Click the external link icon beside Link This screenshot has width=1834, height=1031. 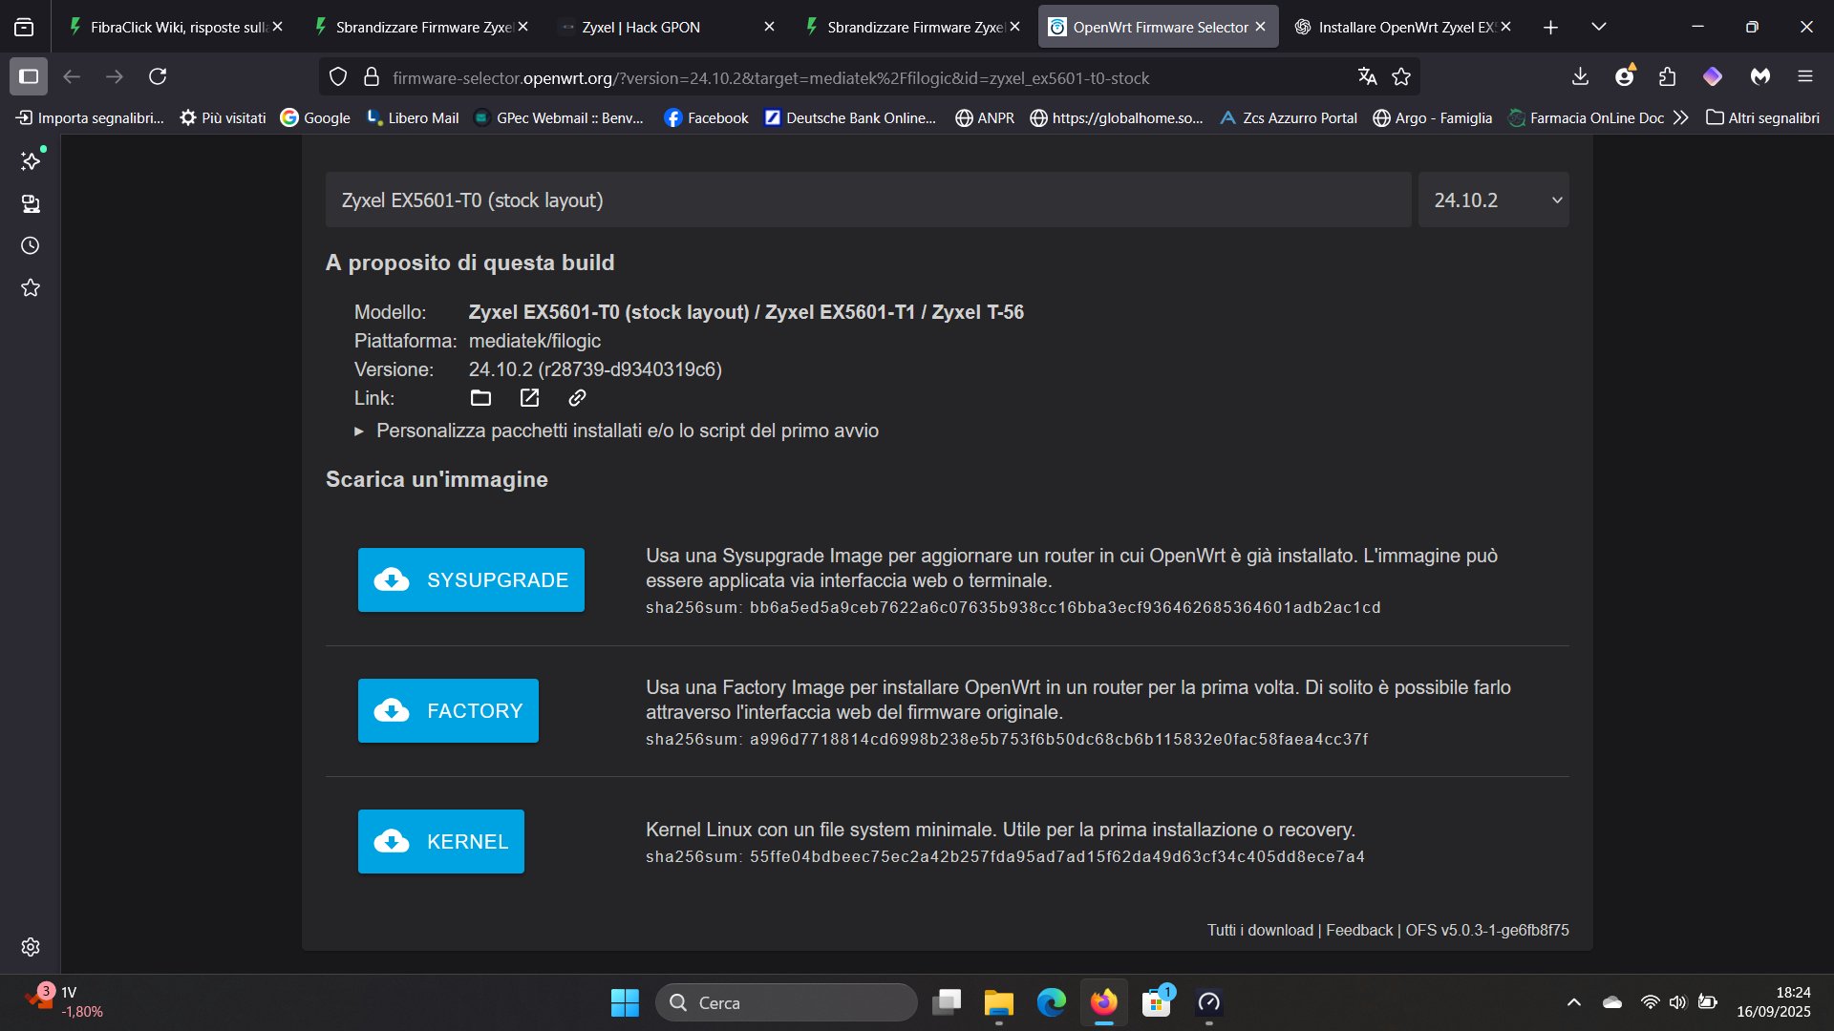[529, 398]
